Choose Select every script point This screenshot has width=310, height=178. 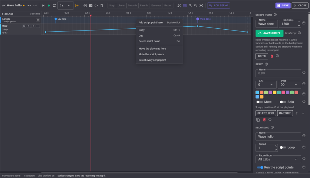click(159, 60)
